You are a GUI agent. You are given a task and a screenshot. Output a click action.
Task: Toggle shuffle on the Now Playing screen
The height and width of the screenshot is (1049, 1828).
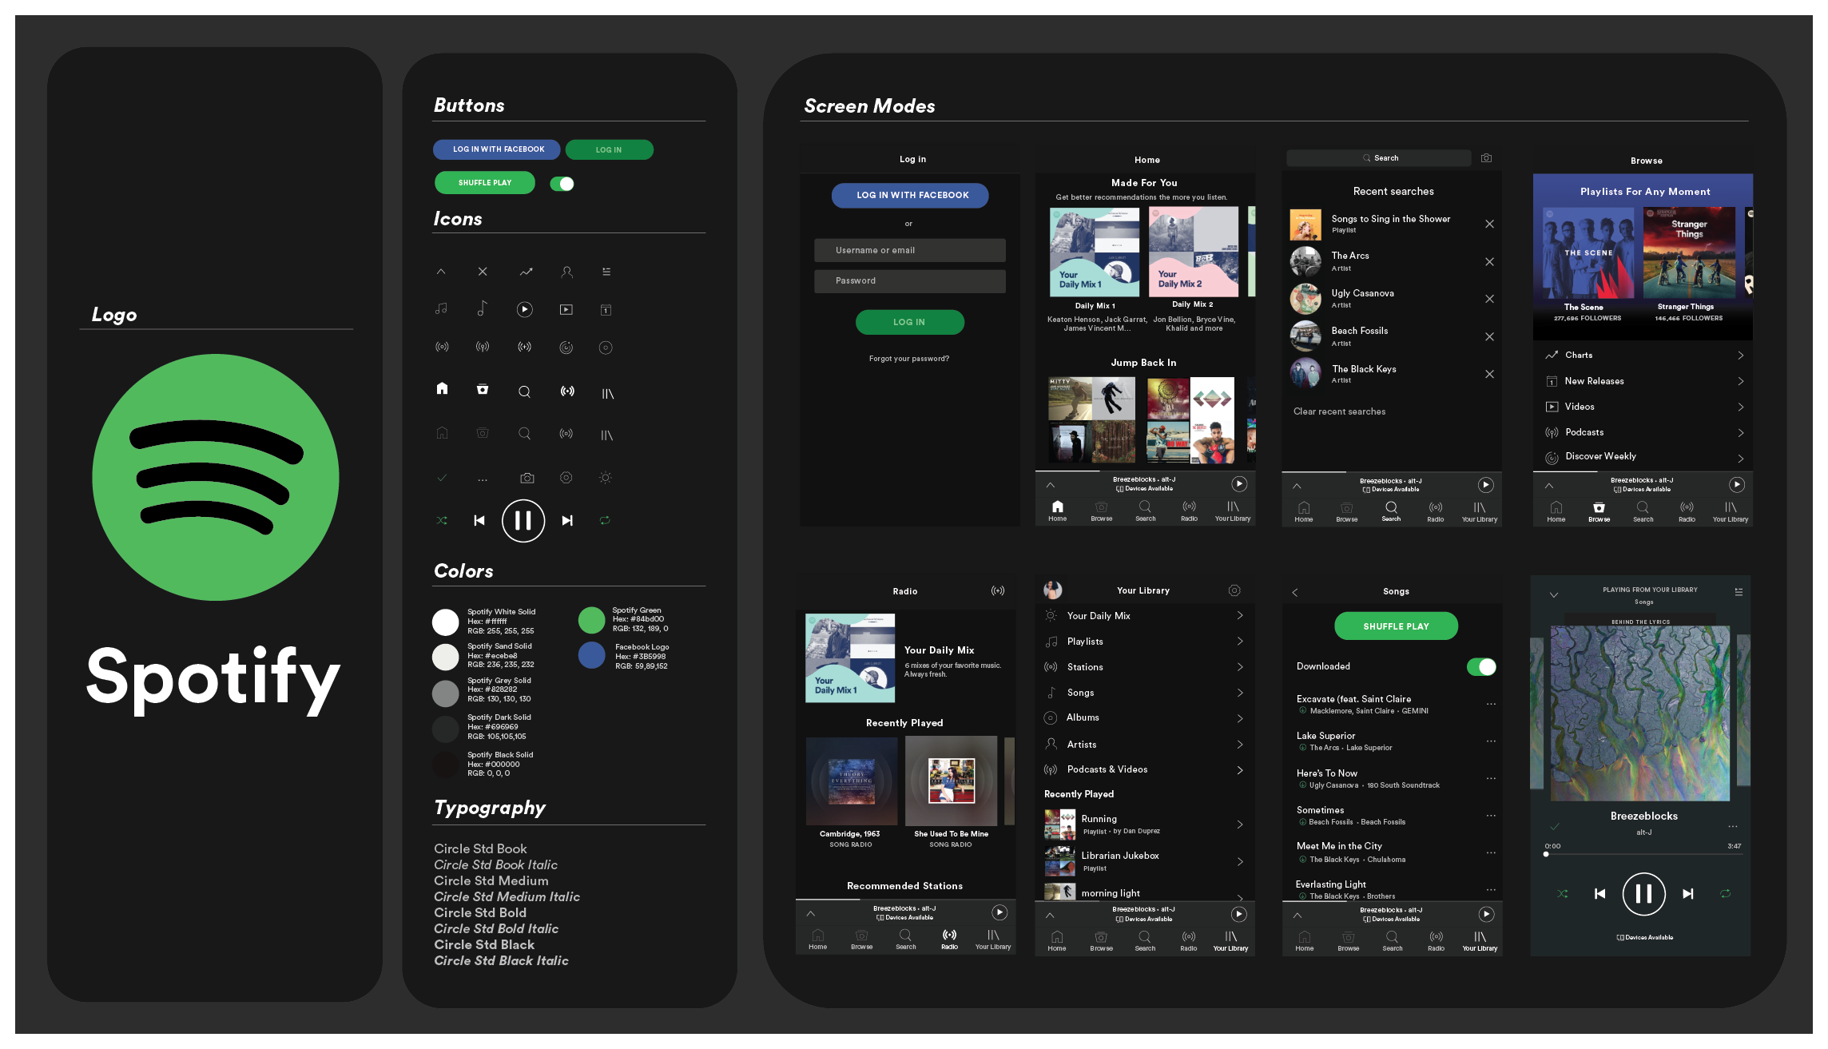(x=1562, y=894)
